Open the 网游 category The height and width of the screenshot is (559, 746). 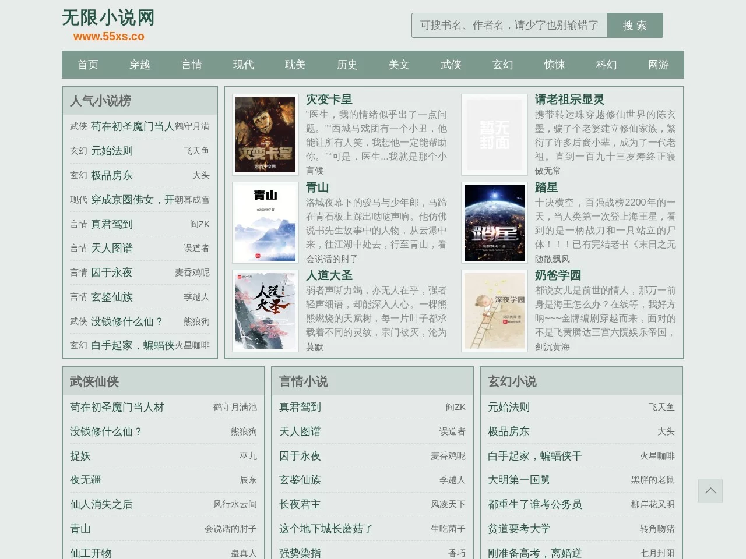point(658,65)
